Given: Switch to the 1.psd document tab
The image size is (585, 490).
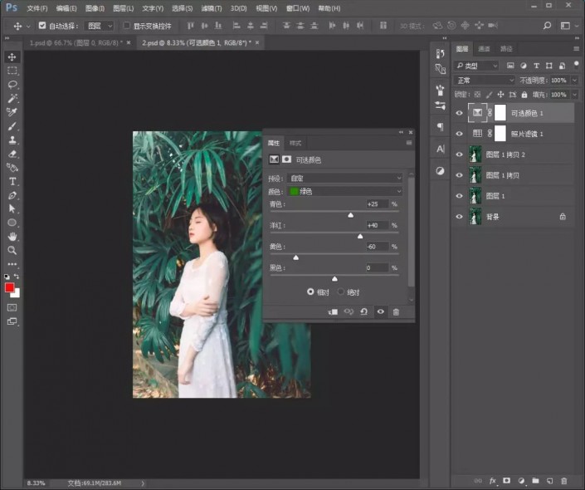Looking at the screenshot, I should click(76, 42).
